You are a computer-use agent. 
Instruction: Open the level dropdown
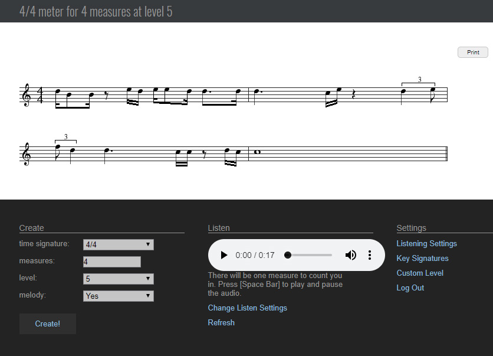pos(118,279)
